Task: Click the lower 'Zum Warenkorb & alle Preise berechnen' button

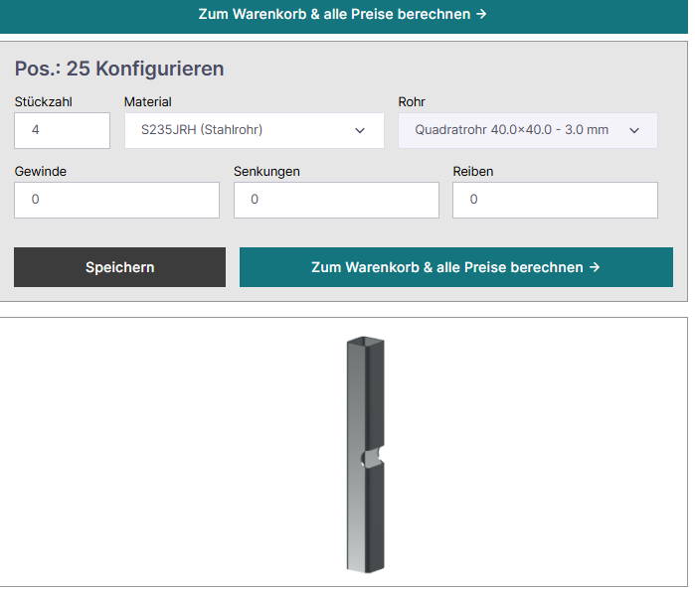Action: pyautogui.click(x=456, y=267)
